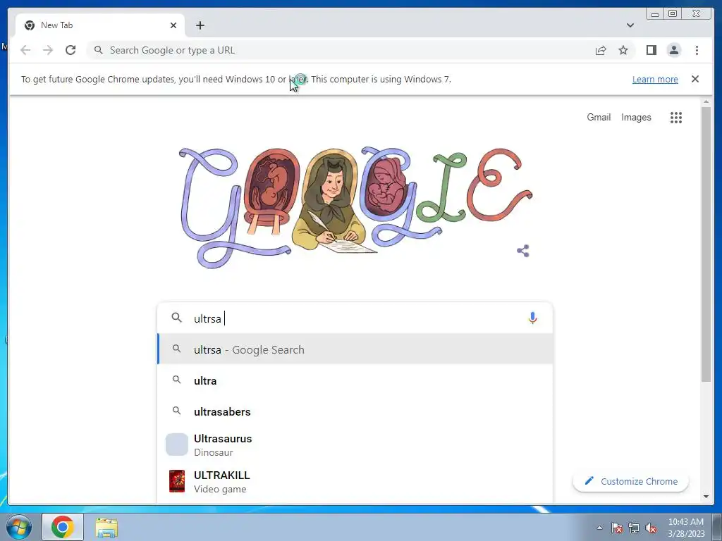Open the taskbar clock showing 10:43 AM
The width and height of the screenshot is (722, 541).
[x=686, y=528]
